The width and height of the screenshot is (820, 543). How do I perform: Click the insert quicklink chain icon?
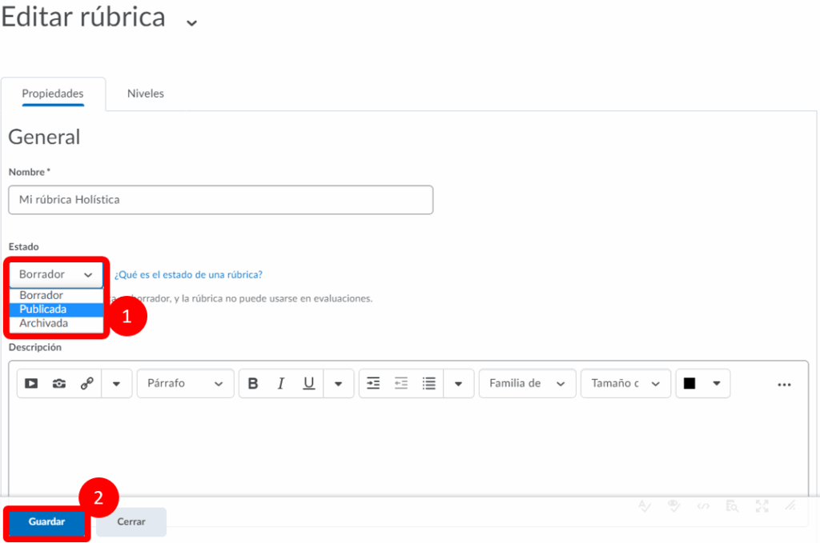(86, 384)
